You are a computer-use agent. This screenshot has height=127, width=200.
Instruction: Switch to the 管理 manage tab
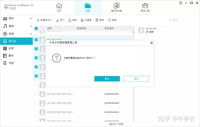(88, 7)
